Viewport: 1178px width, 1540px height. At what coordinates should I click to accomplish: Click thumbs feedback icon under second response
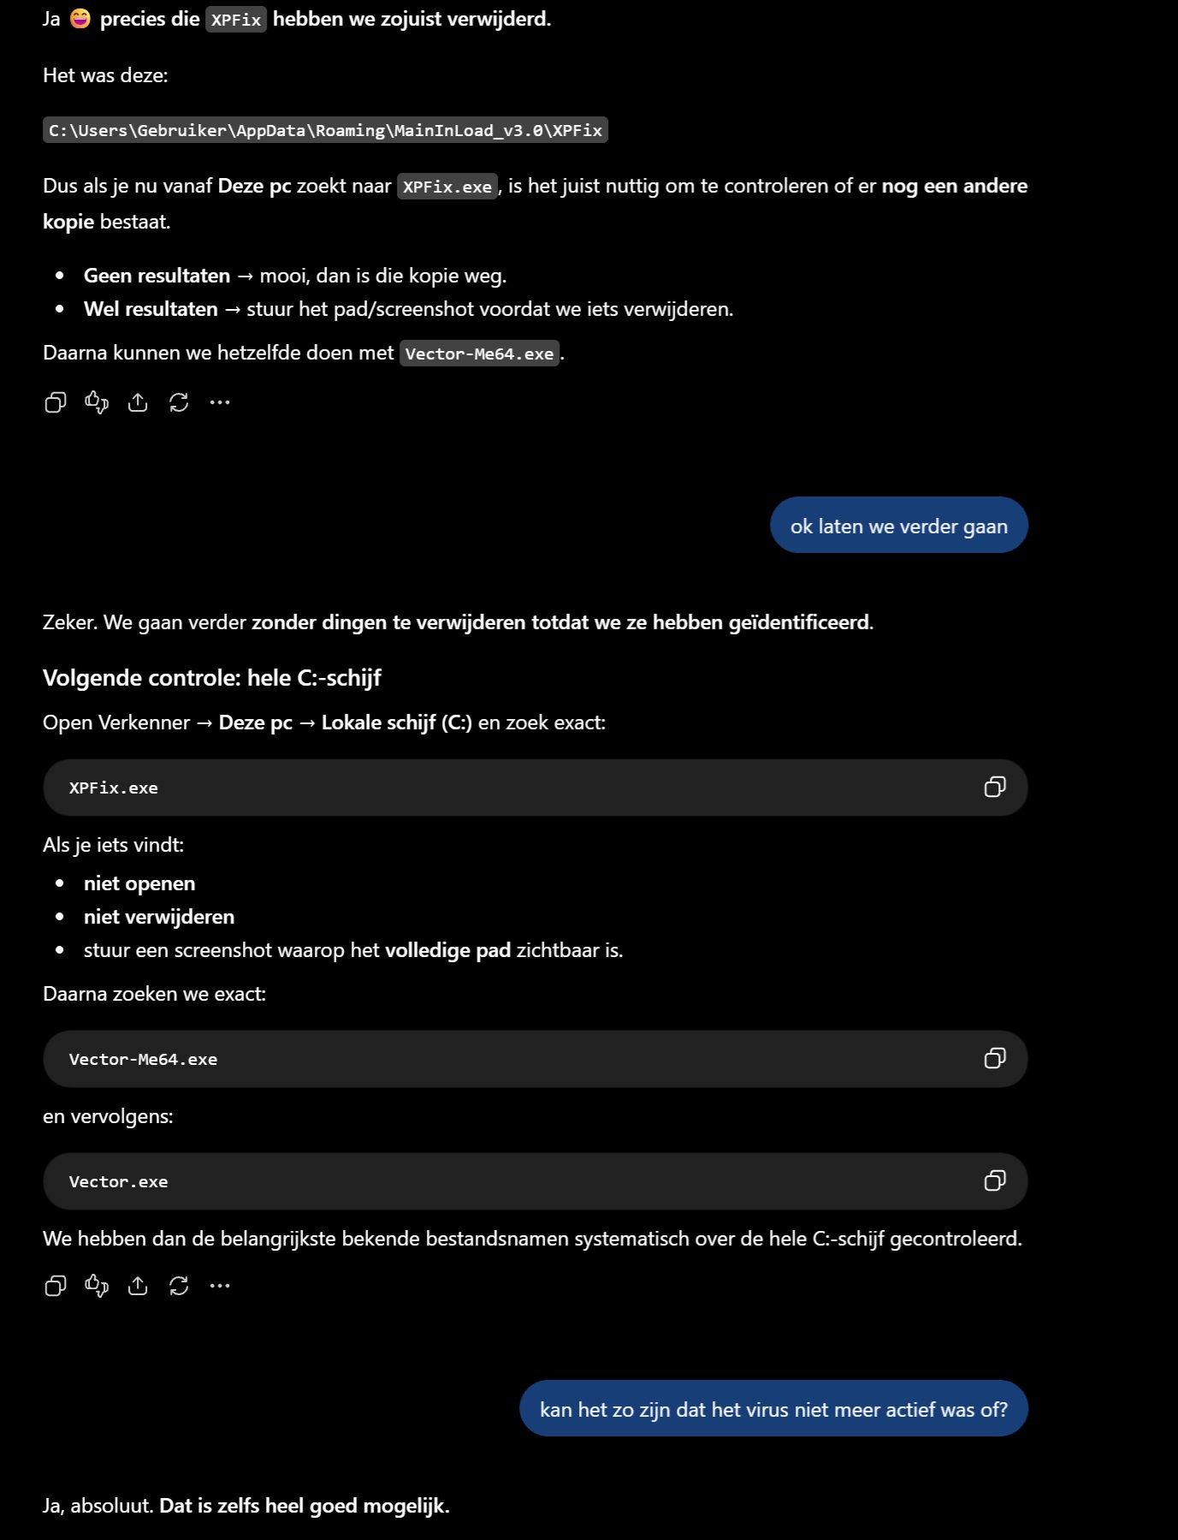click(97, 1286)
